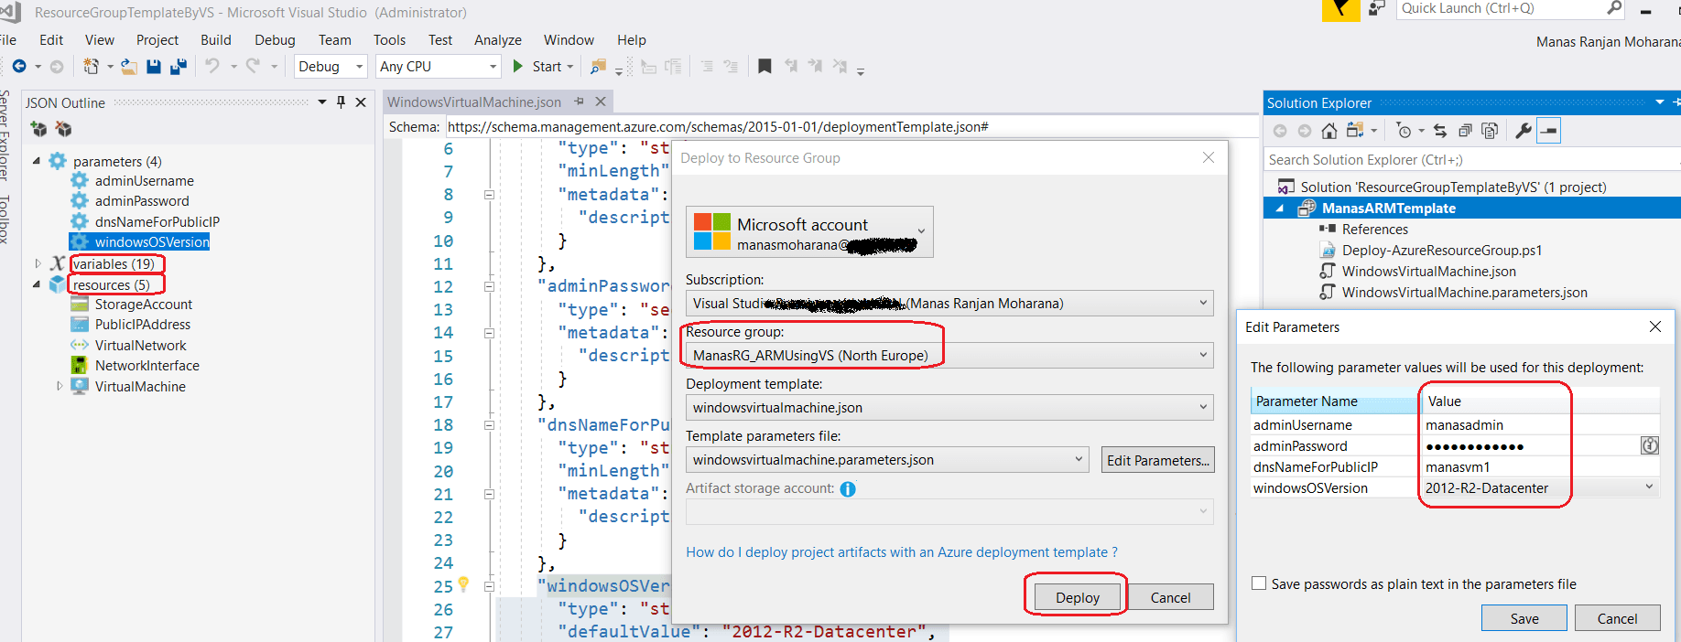Click Edit Parameters... button
Viewport: 1681px width, 642px height.
click(1157, 460)
